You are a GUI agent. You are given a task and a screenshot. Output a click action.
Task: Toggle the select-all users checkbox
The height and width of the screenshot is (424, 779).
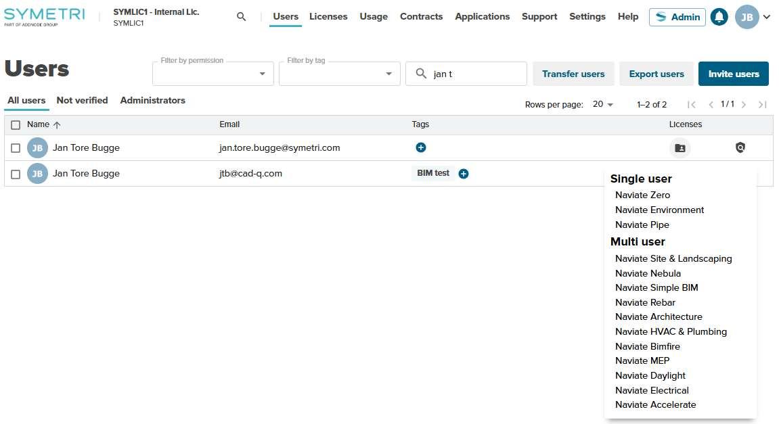(x=16, y=125)
